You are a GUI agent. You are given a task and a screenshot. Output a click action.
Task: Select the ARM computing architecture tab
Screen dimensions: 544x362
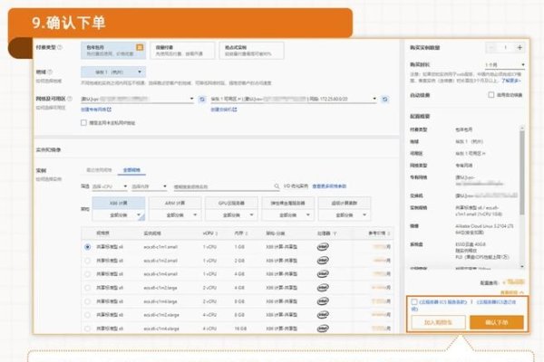click(175, 203)
